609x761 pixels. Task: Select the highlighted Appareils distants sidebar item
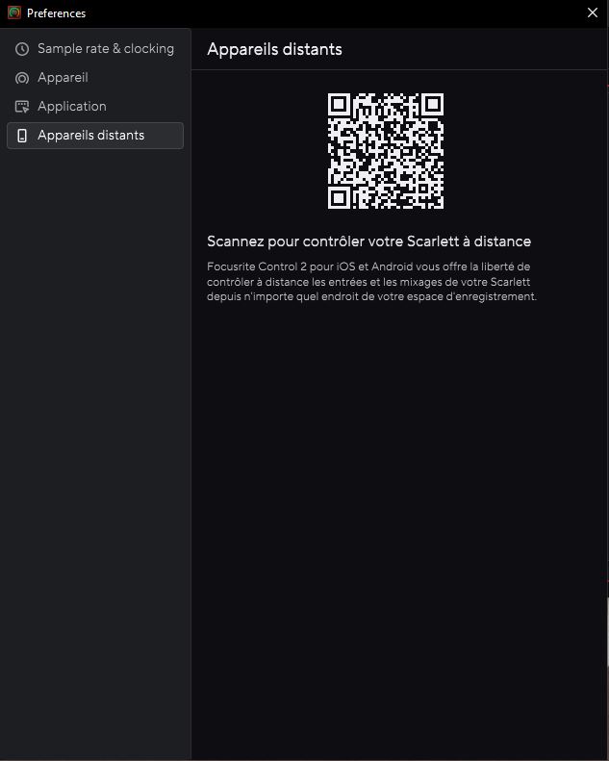[95, 136]
